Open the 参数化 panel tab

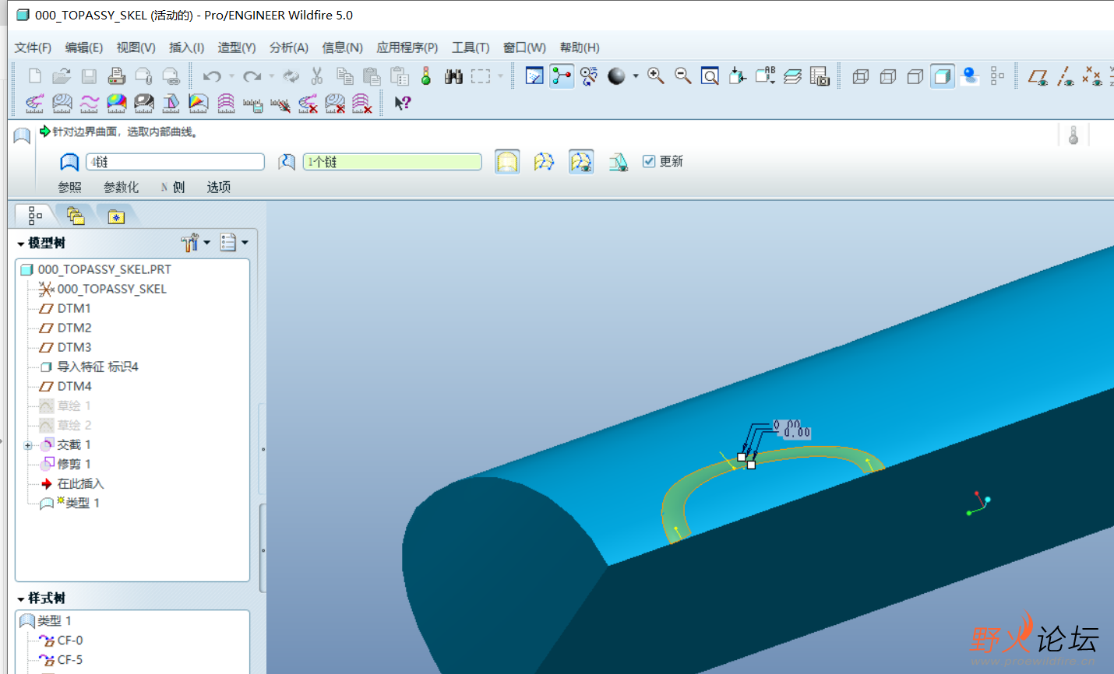click(121, 187)
